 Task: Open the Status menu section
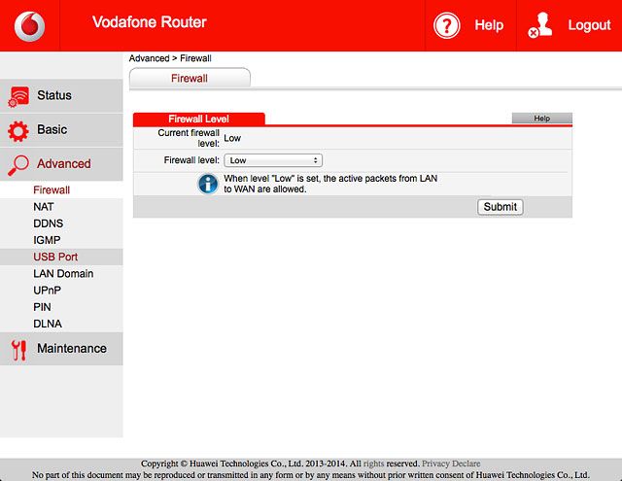point(61,95)
